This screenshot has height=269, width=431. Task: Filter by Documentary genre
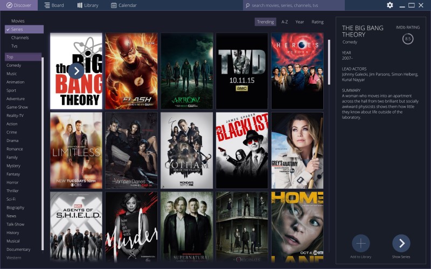(x=18, y=249)
